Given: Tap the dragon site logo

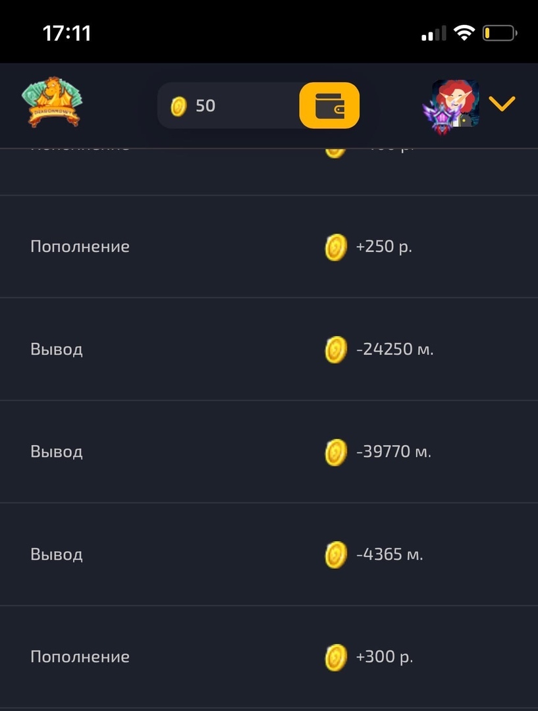Looking at the screenshot, I should coord(51,102).
